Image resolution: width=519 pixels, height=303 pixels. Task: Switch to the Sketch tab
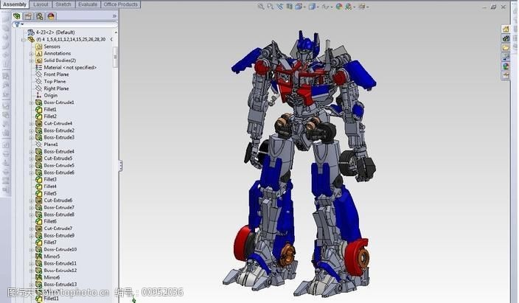[63, 4]
